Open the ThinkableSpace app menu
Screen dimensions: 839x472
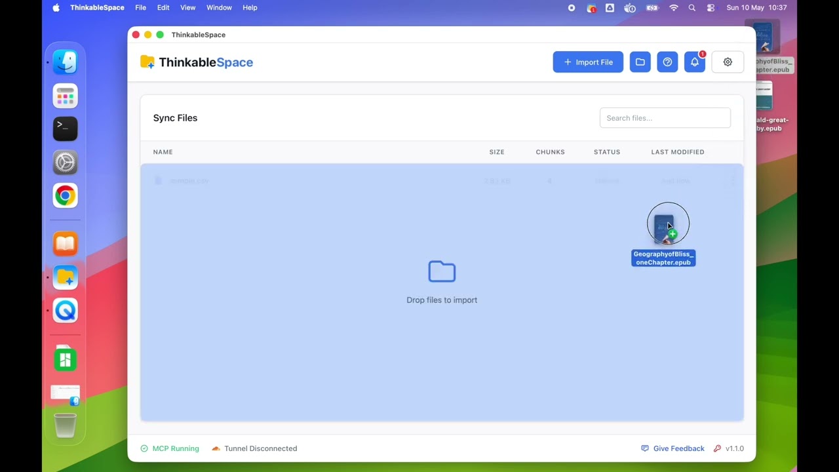click(97, 8)
